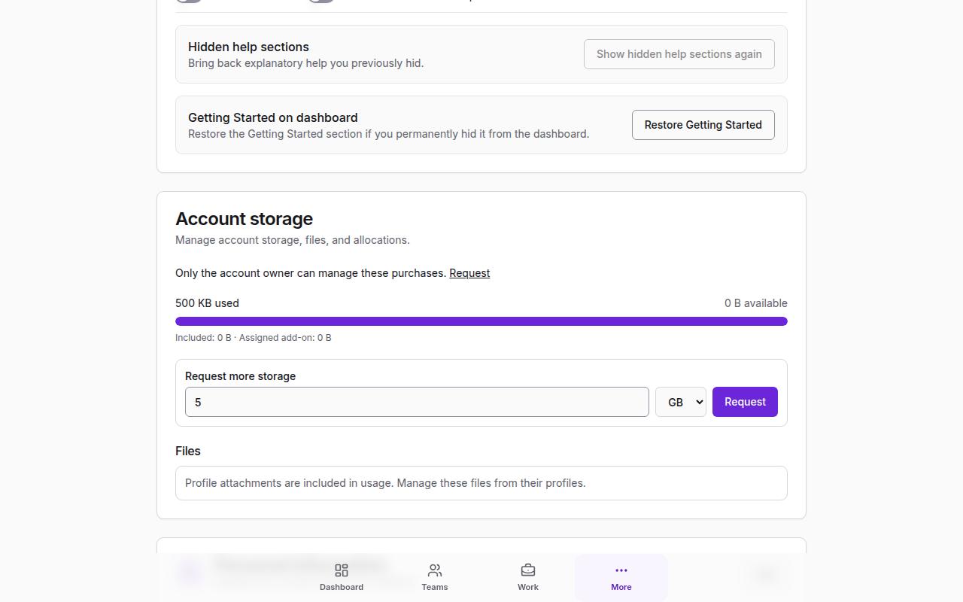The width and height of the screenshot is (963, 602).
Task: Toggle the leftmost cut-off switch at the top edge
Action: (x=189, y=1)
